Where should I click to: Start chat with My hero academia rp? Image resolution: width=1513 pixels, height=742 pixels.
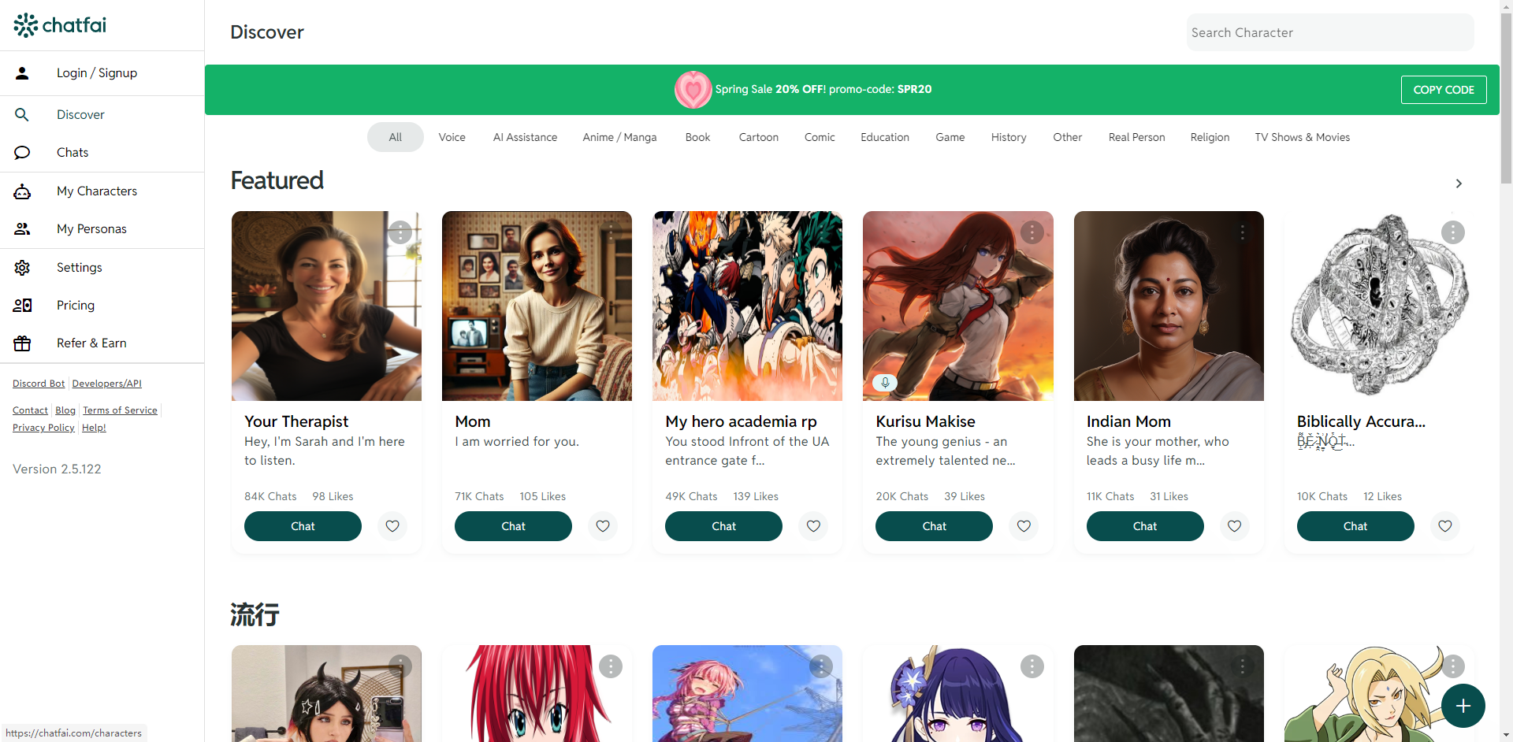[723, 526]
